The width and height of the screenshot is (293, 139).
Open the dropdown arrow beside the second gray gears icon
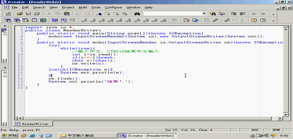coord(233,20)
